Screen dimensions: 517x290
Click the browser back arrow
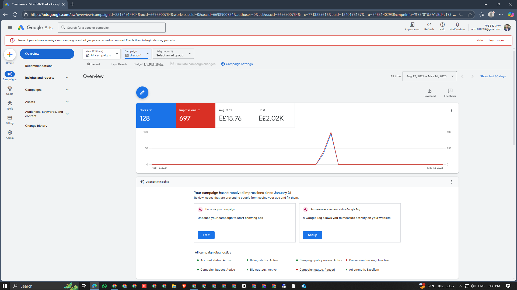pyautogui.click(x=5, y=15)
